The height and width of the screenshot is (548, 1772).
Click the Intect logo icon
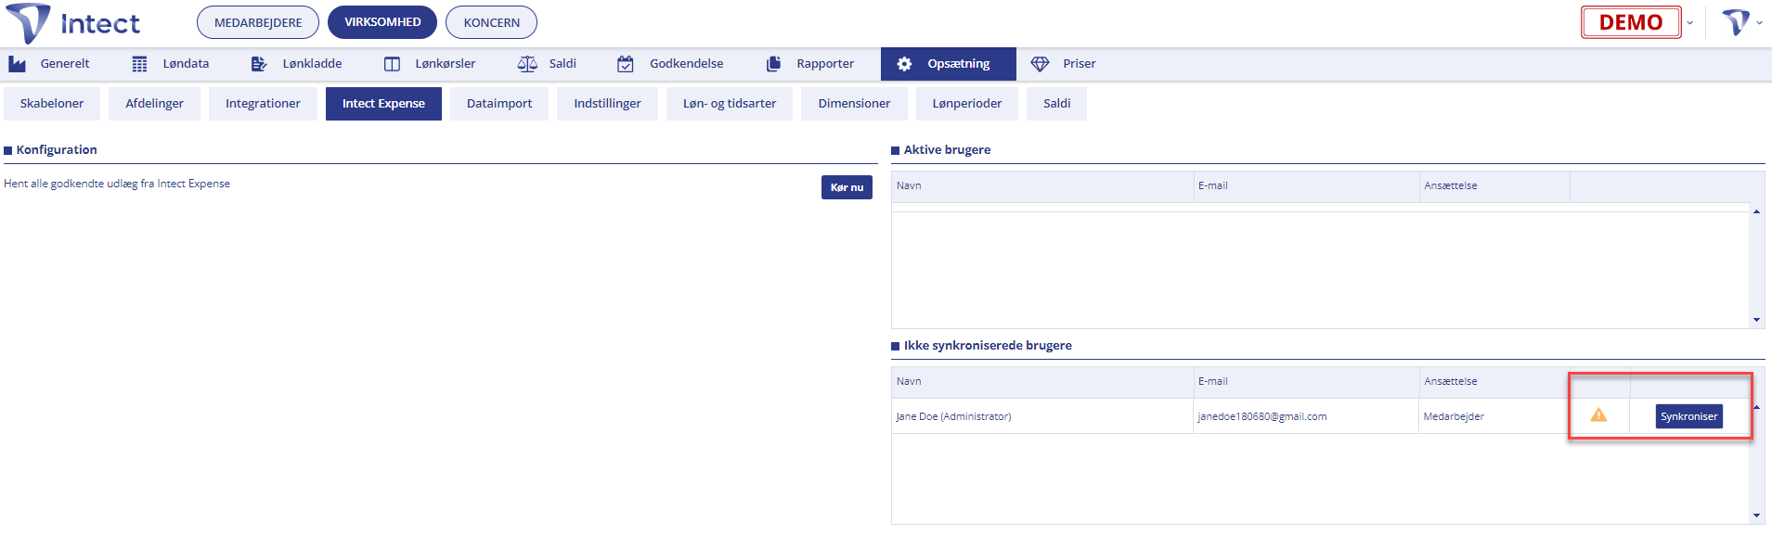coord(28,23)
